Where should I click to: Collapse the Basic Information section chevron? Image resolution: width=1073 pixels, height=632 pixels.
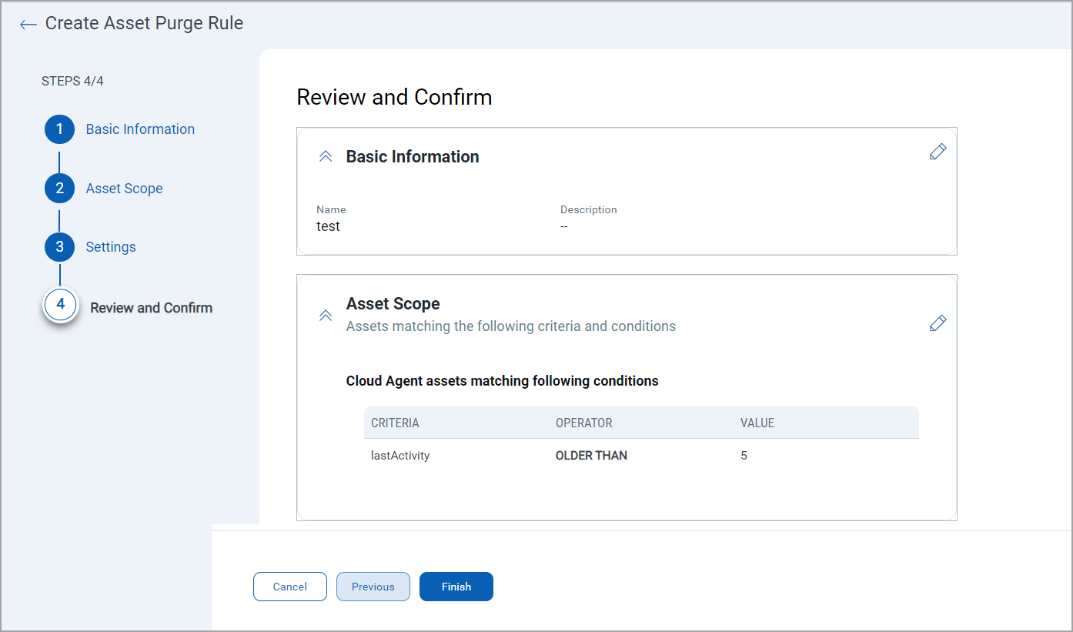point(326,156)
